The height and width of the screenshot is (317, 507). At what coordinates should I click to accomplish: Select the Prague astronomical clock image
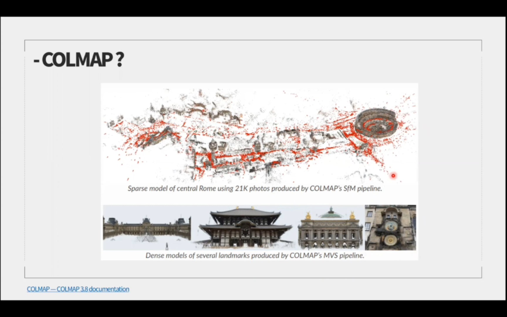(x=391, y=228)
